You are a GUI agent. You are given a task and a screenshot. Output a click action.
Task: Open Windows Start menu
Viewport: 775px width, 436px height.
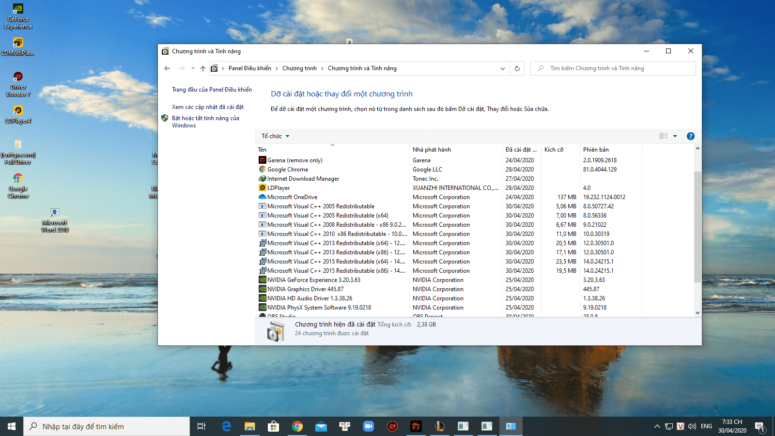(x=12, y=426)
